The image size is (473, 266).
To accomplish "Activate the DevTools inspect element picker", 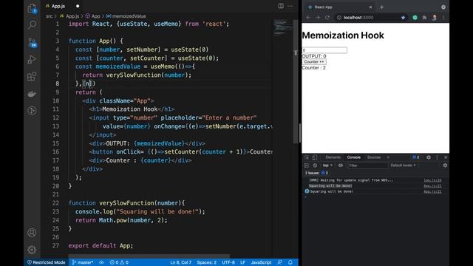I will (x=307, y=157).
